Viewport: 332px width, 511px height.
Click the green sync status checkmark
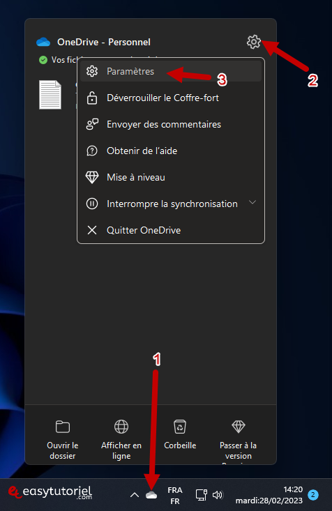43,60
